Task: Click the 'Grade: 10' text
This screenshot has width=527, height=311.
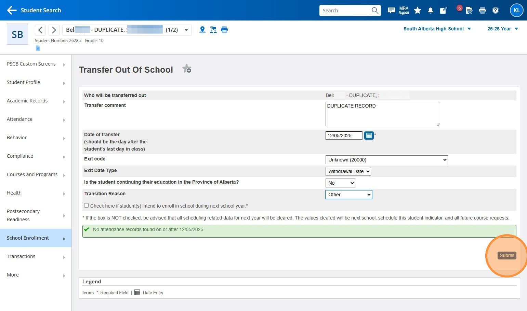Action: (94, 40)
